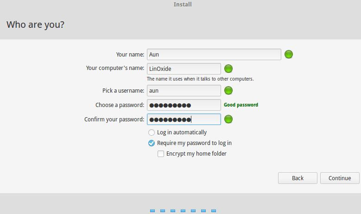
Task: Select the Log in automatically option
Action: pos(152,132)
